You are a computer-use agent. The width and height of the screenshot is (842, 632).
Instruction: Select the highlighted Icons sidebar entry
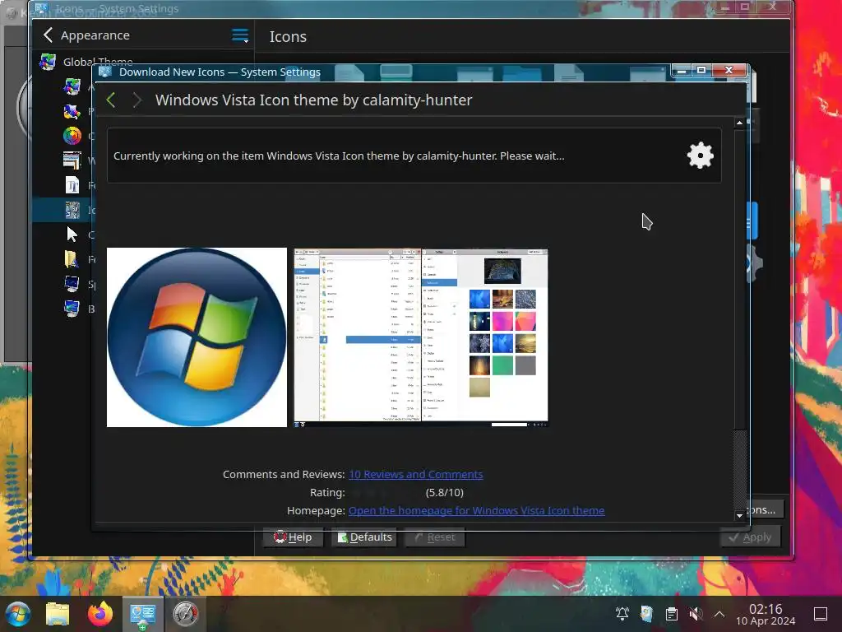tap(62, 210)
